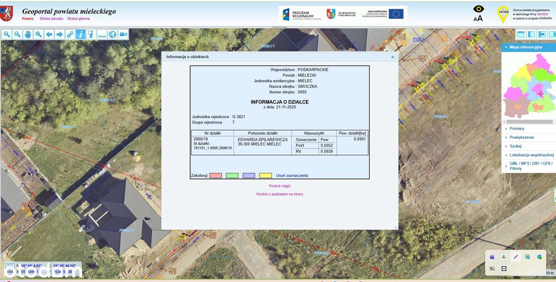Click Wydruk z podziałem na strony
The width and height of the screenshot is (556, 282).
click(x=280, y=194)
